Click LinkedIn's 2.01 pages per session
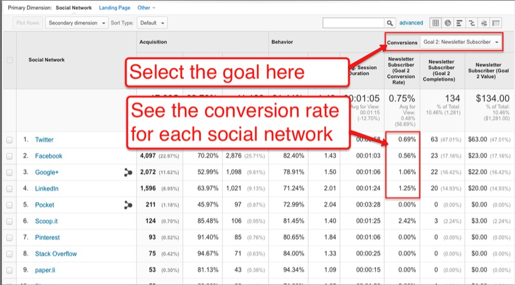Viewport: 515px width, 285px height. [330, 188]
